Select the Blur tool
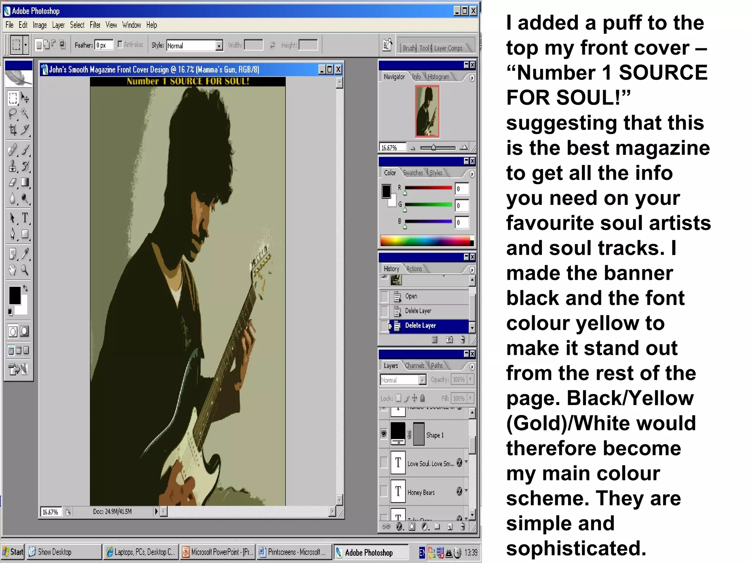Image resolution: width=751 pixels, height=563 pixels. tap(13, 198)
